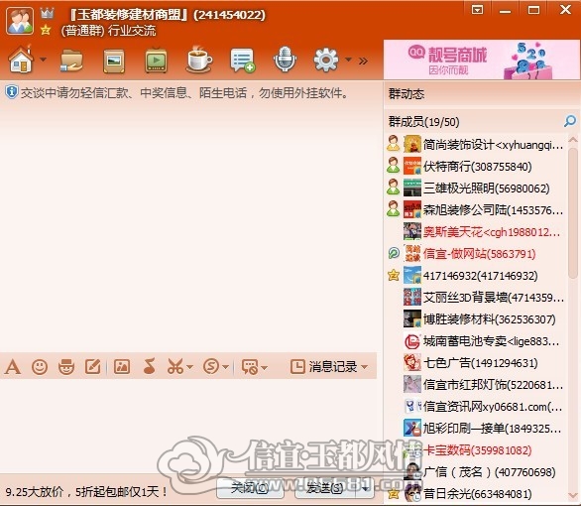Start a discussion with chat-plus icon

242,61
